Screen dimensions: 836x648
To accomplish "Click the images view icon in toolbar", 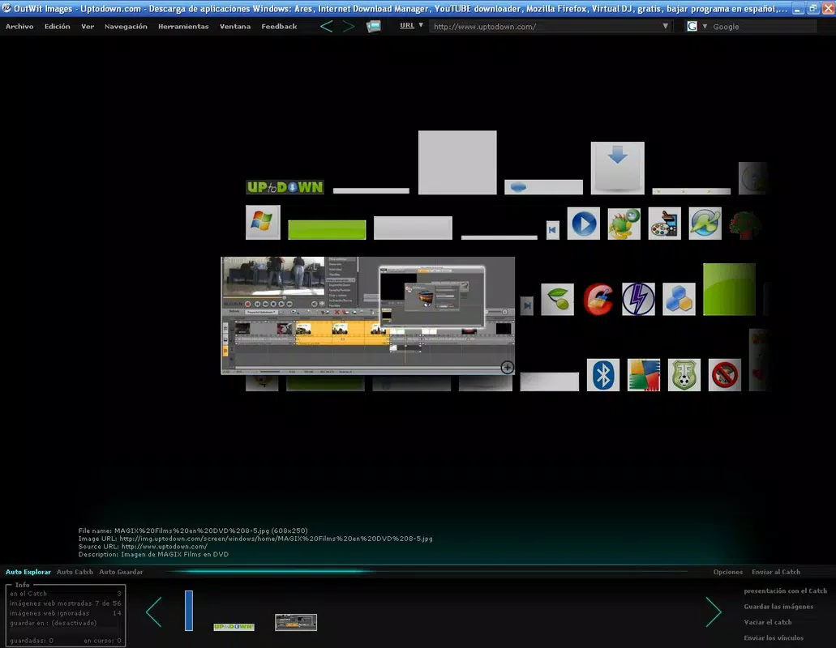I will click(x=373, y=26).
